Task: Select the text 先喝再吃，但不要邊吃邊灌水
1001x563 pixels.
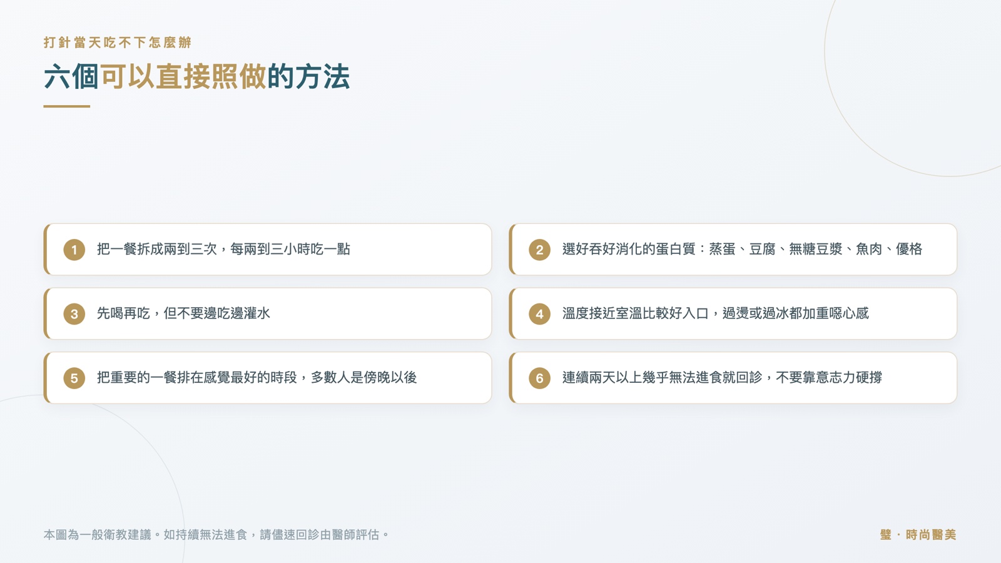Action: 183,313
